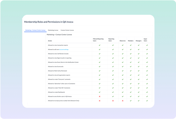Click Filtered Reporting Users checkmark for view Call Review Console

point(100,54)
